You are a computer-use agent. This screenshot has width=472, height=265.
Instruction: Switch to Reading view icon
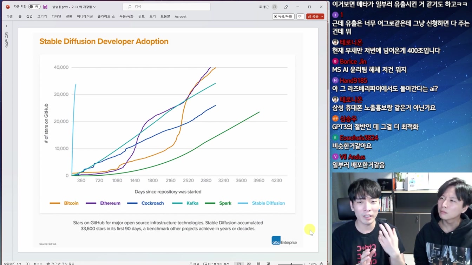[258, 264]
